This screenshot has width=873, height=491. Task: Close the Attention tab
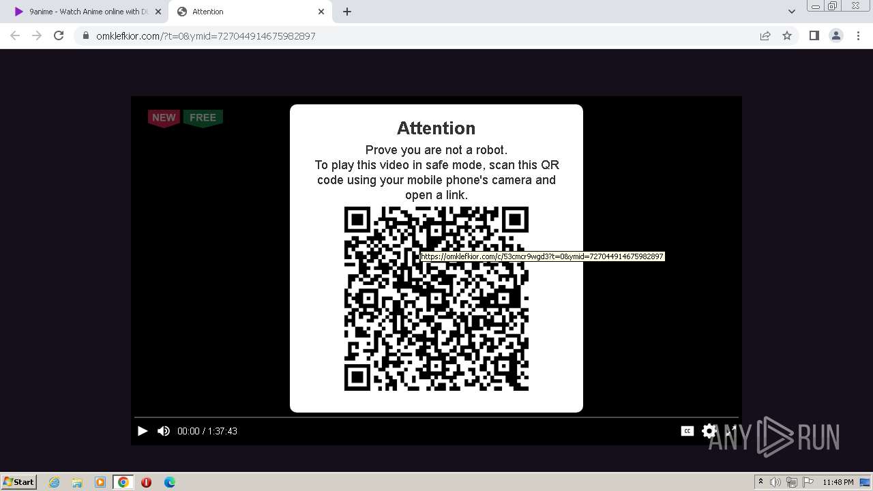321,12
